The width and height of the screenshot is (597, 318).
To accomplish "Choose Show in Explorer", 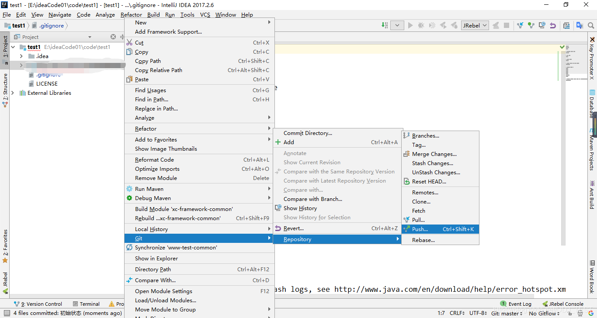I will click(x=199, y=258).
